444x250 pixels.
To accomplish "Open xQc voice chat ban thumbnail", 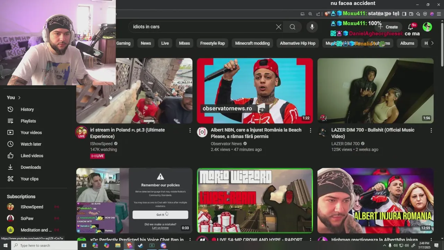I will point(134,200).
